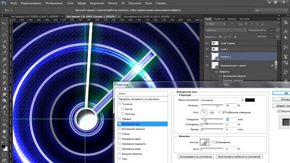Image resolution: width=290 pixels, height=163 pixels.
Task: Toggle 'Глобальное освещение' checkbox
Action: 223,112
